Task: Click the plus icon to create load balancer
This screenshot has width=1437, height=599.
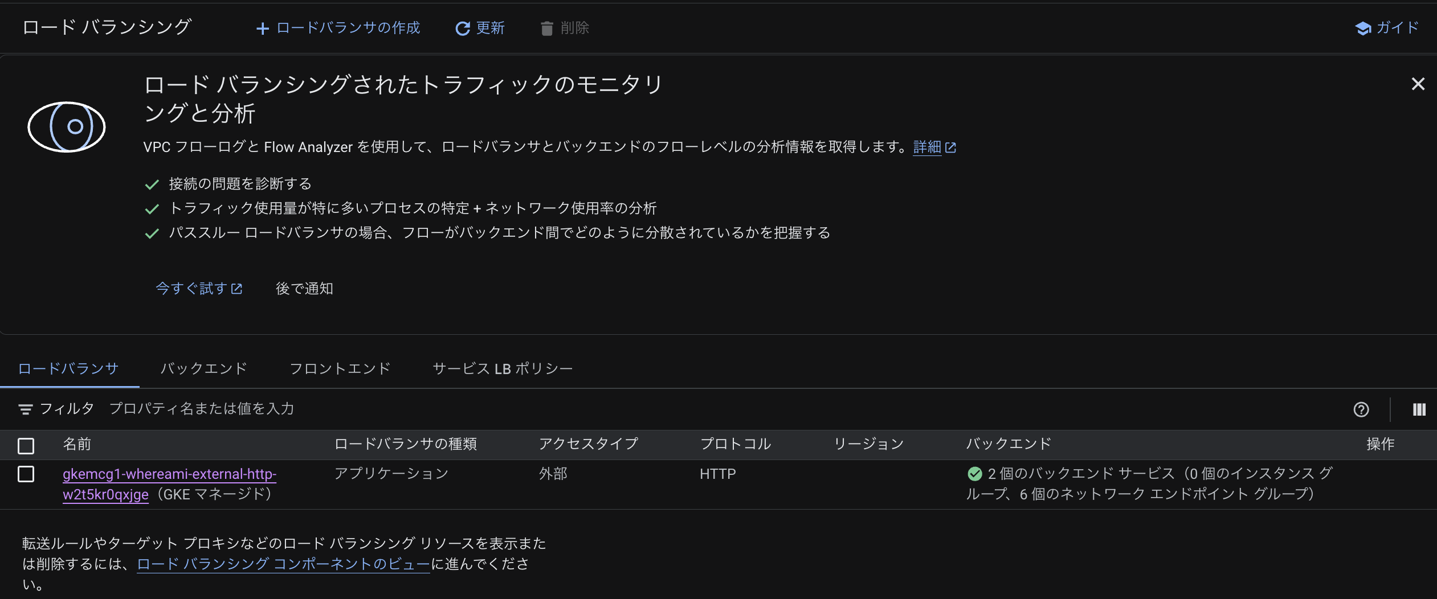Action: coord(263,27)
